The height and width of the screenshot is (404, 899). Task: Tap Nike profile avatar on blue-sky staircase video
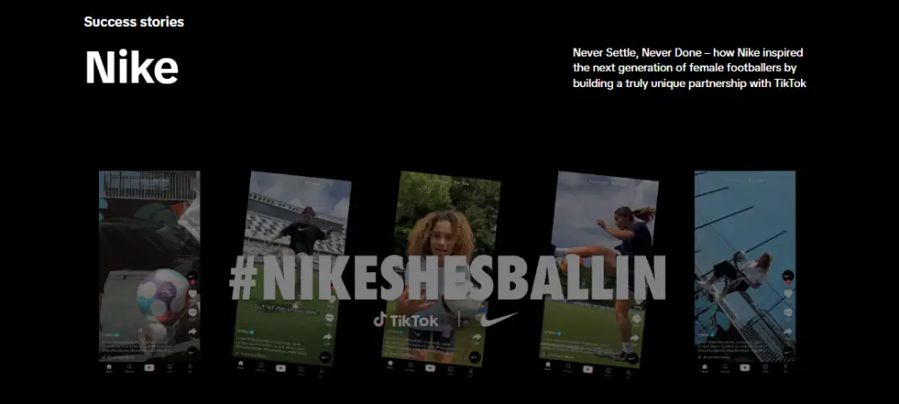(x=788, y=276)
